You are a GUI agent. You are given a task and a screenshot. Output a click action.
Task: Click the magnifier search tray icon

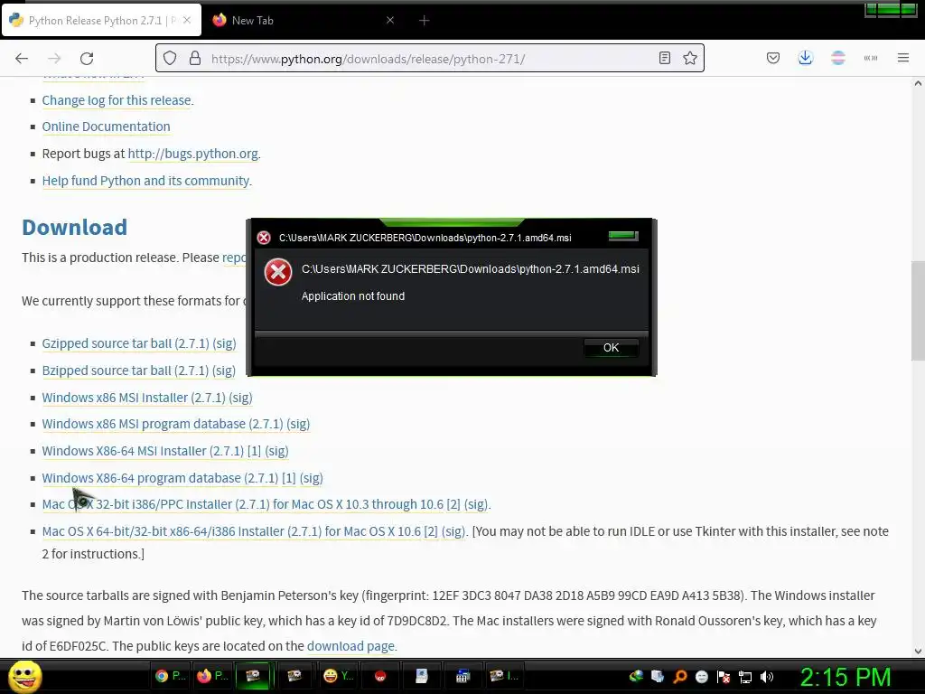point(679,677)
